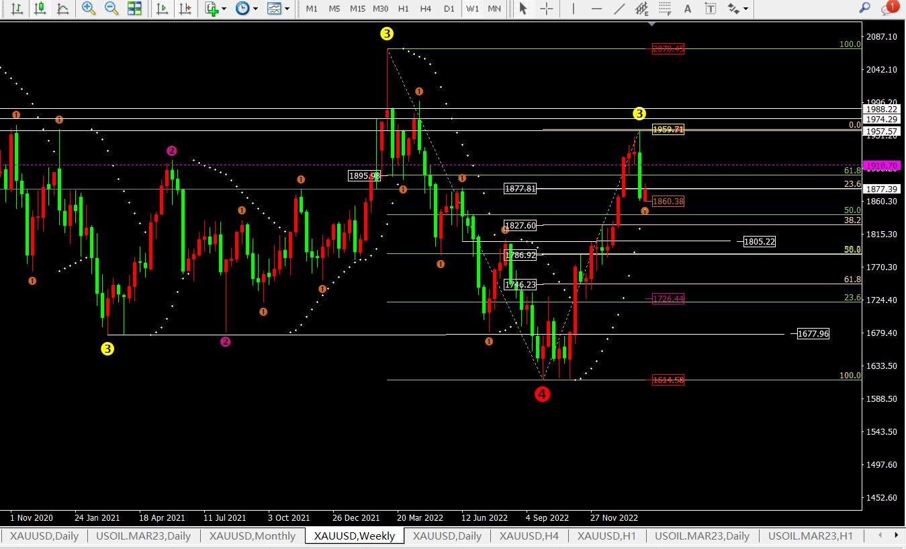Toggle auto scroll to latest bar
Image resolution: width=906 pixels, height=549 pixels.
[162, 9]
